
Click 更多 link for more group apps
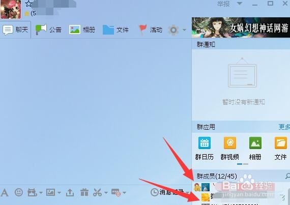tap(284, 127)
